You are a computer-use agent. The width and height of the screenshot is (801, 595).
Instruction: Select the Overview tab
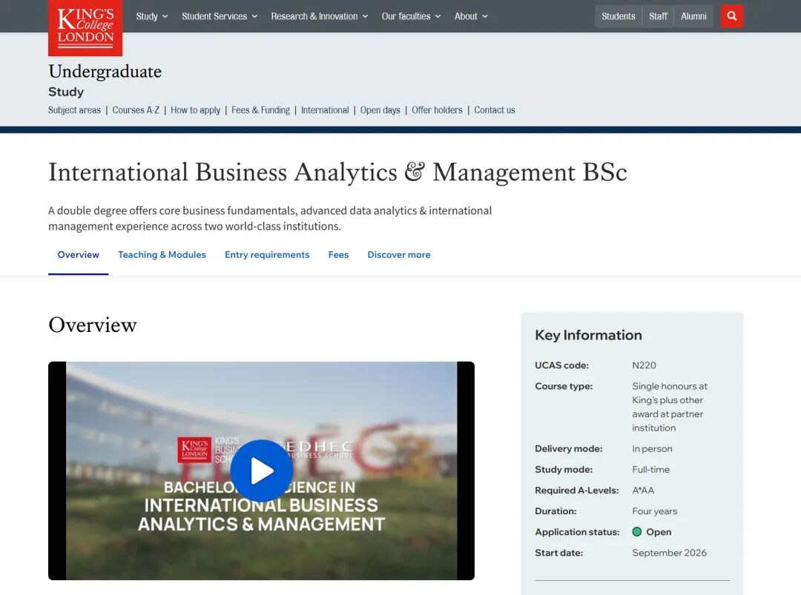[78, 255]
